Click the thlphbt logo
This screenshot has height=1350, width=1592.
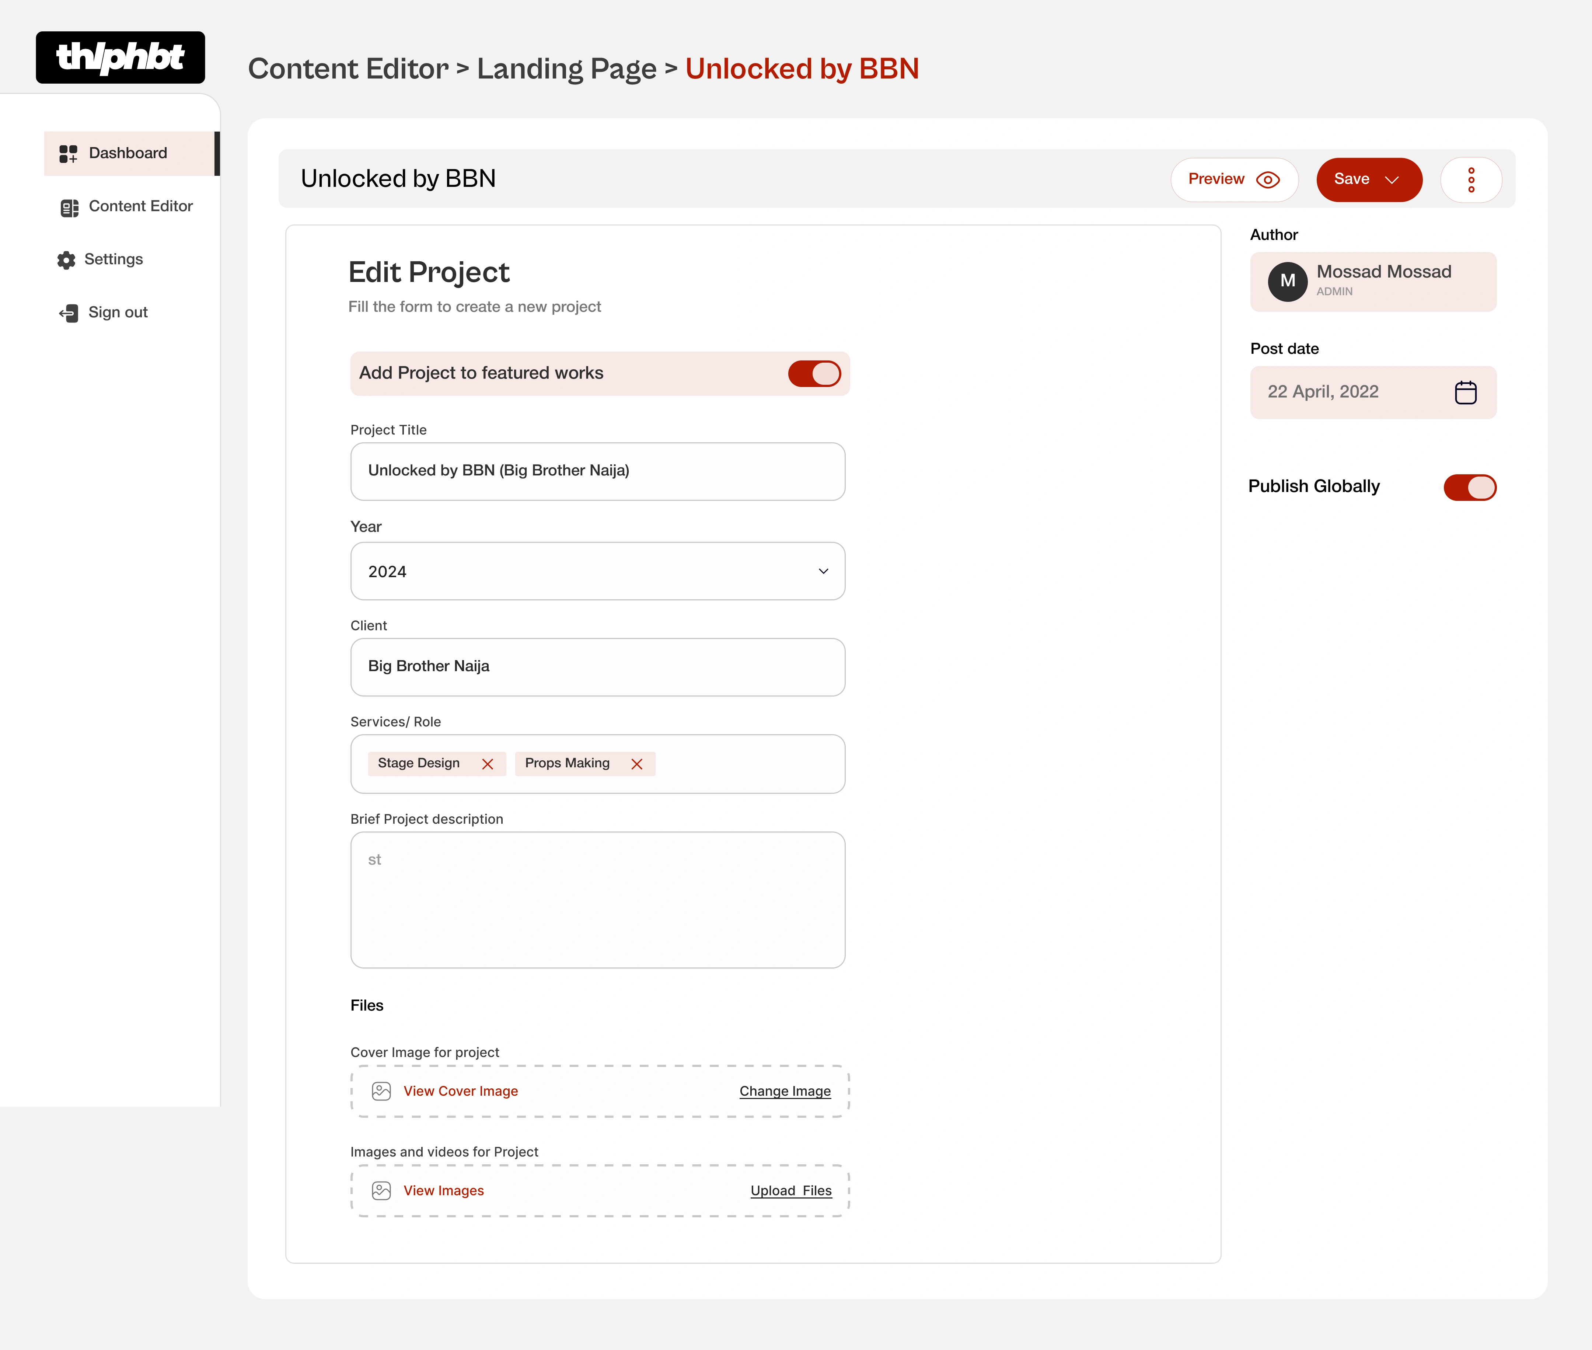coord(120,57)
